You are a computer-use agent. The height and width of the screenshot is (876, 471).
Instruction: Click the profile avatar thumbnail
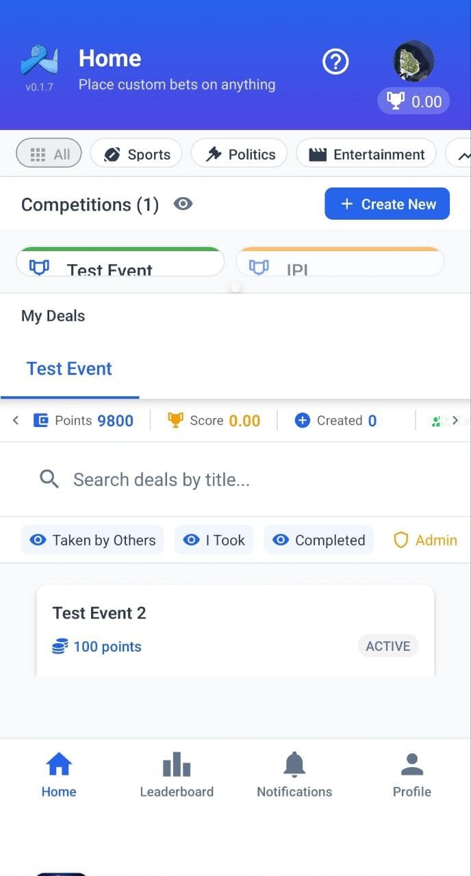coord(413,60)
